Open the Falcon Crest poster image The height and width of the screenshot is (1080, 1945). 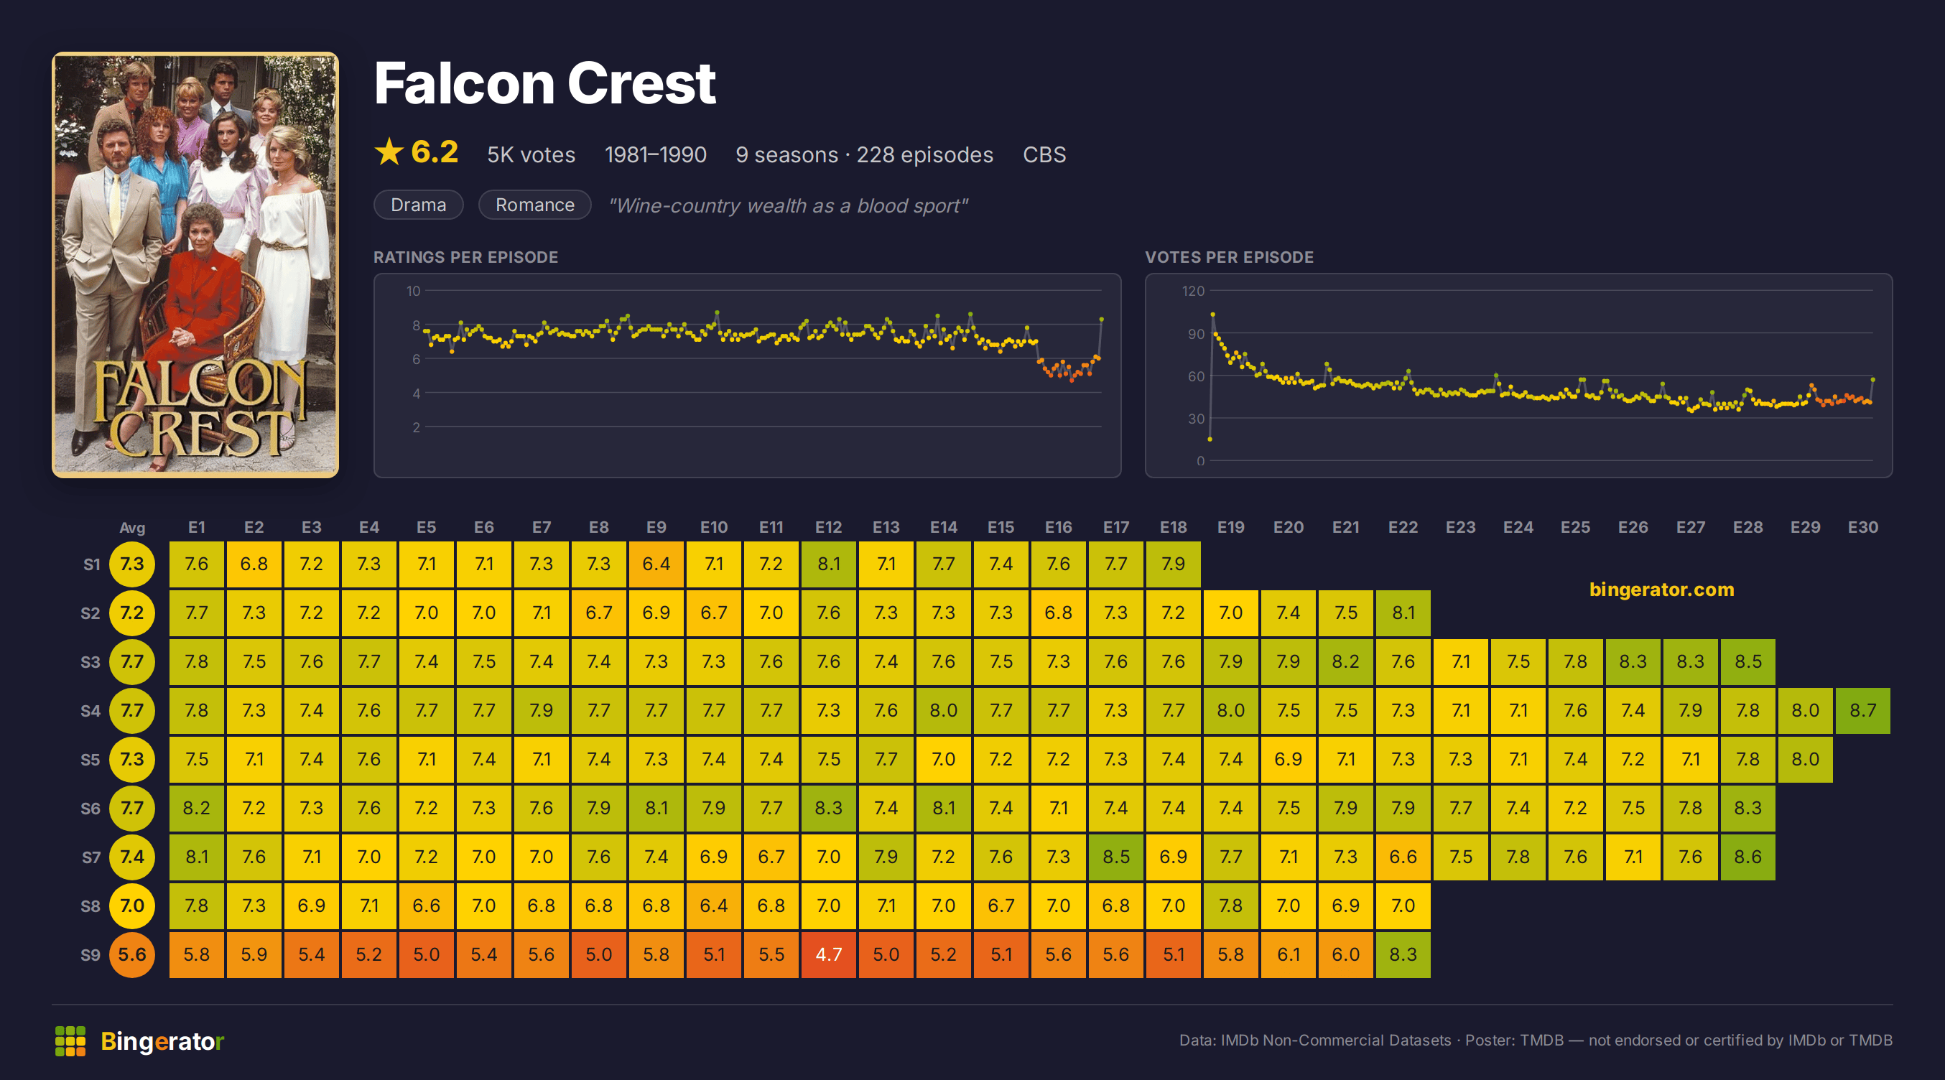pos(195,264)
